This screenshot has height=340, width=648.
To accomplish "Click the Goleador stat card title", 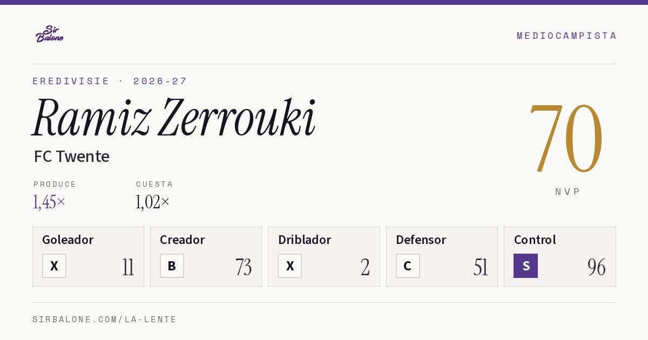I will (67, 240).
